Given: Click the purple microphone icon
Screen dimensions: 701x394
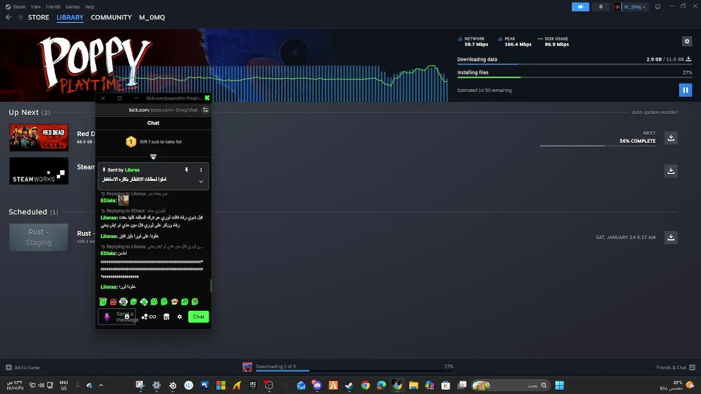Looking at the screenshot, I should [107, 316].
